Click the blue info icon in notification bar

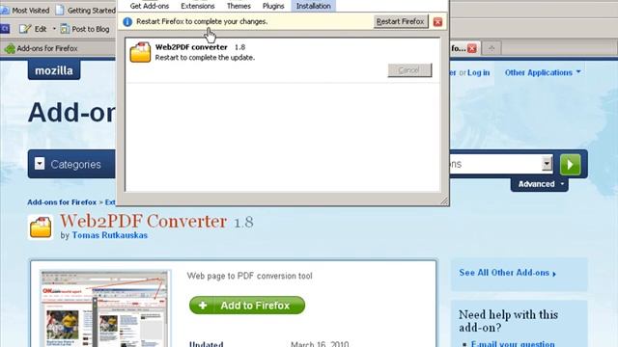tap(127, 22)
